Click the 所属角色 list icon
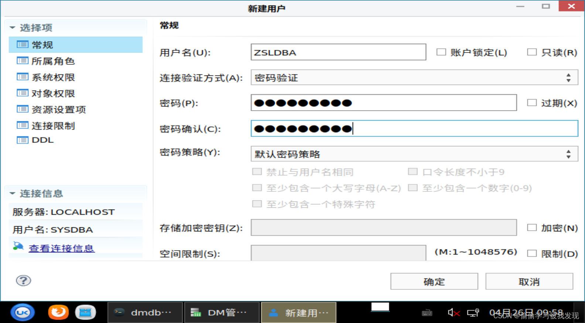This screenshot has height=323, width=585. [23, 61]
